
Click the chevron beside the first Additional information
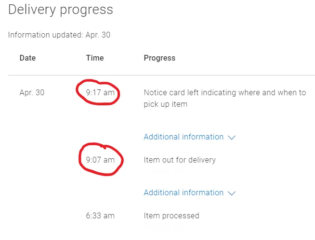(232, 138)
